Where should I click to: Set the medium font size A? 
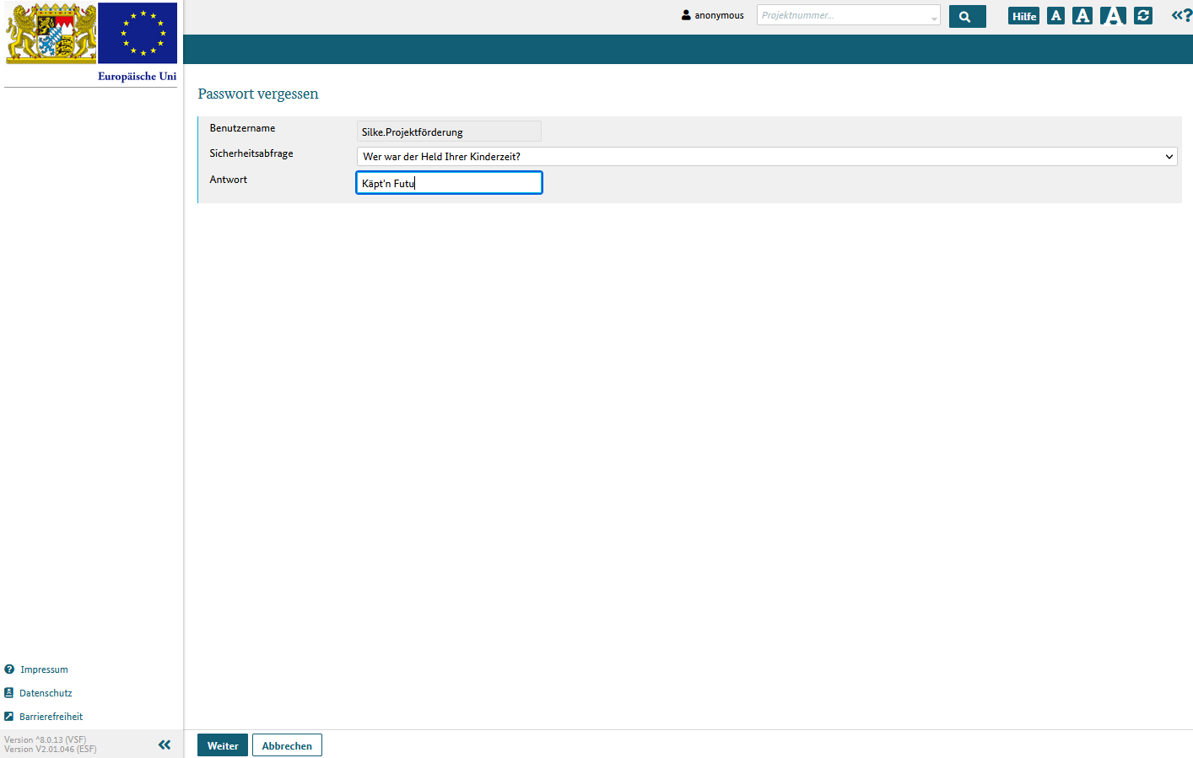(x=1082, y=16)
